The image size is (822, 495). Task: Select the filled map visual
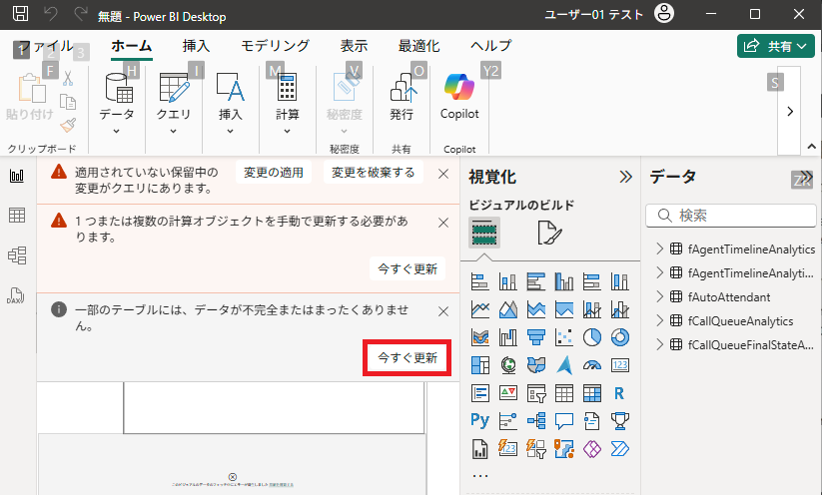click(x=535, y=365)
